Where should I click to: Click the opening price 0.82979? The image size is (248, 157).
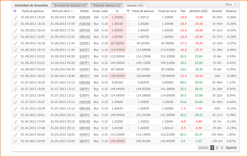(143, 83)
